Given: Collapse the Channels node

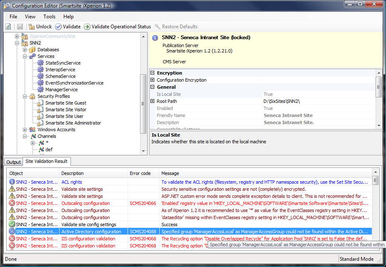Looking at the screenshot, I should [25, 136].
